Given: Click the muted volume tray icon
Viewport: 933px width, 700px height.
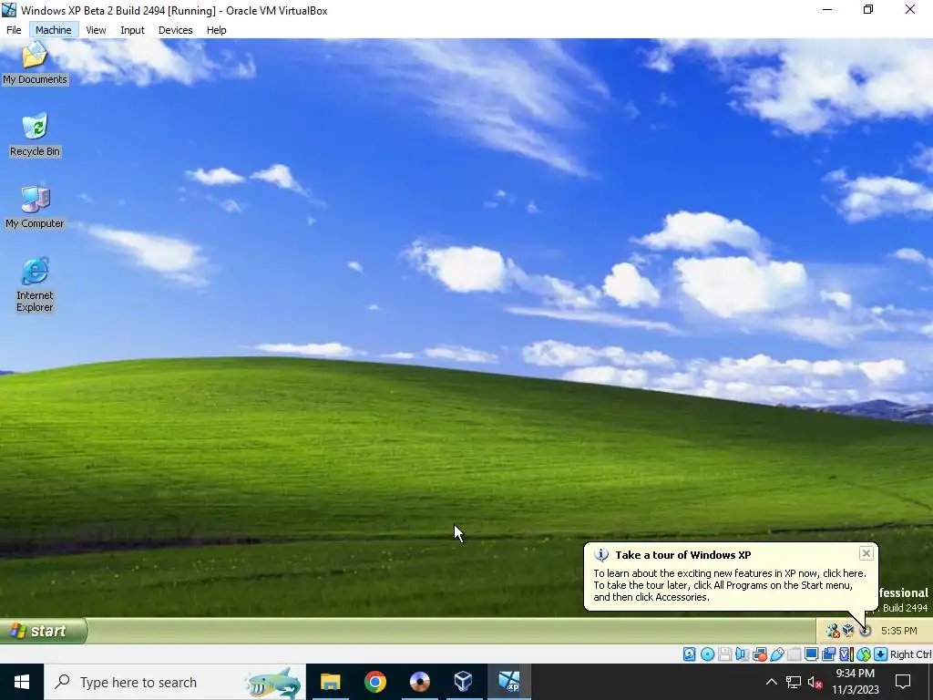Looking at the screenshot, I should coord(815,682).
